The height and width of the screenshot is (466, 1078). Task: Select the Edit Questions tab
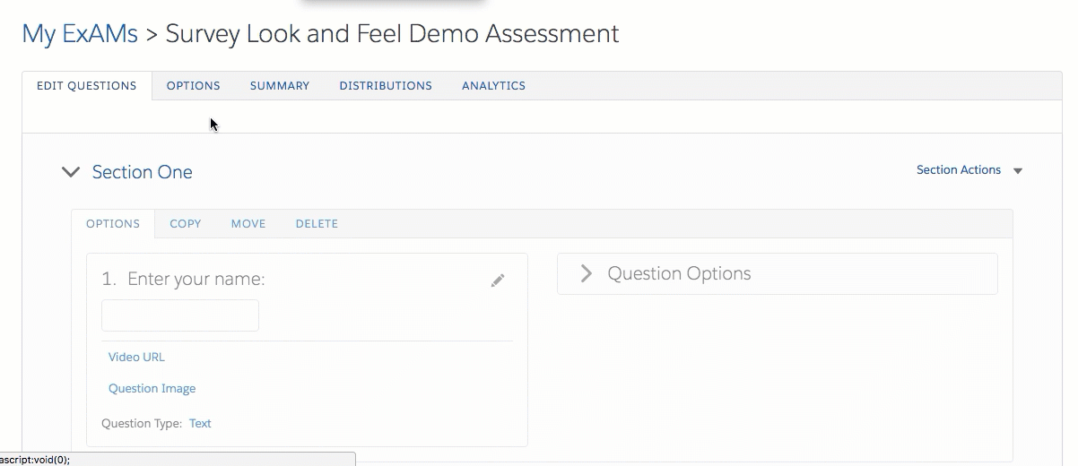pos(87,86)
